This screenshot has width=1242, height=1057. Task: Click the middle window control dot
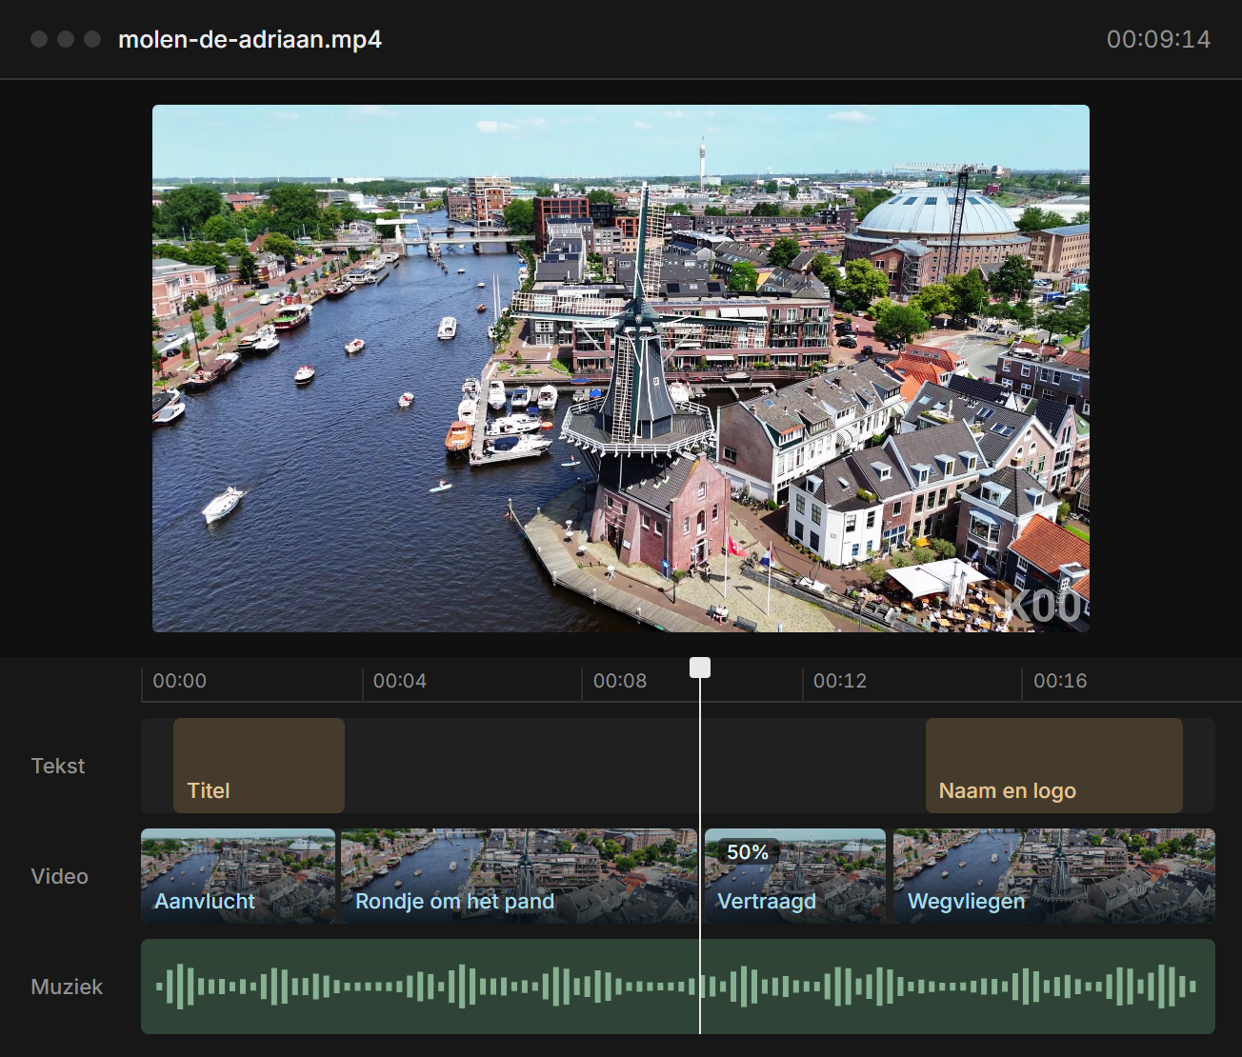tap(66, 39)
